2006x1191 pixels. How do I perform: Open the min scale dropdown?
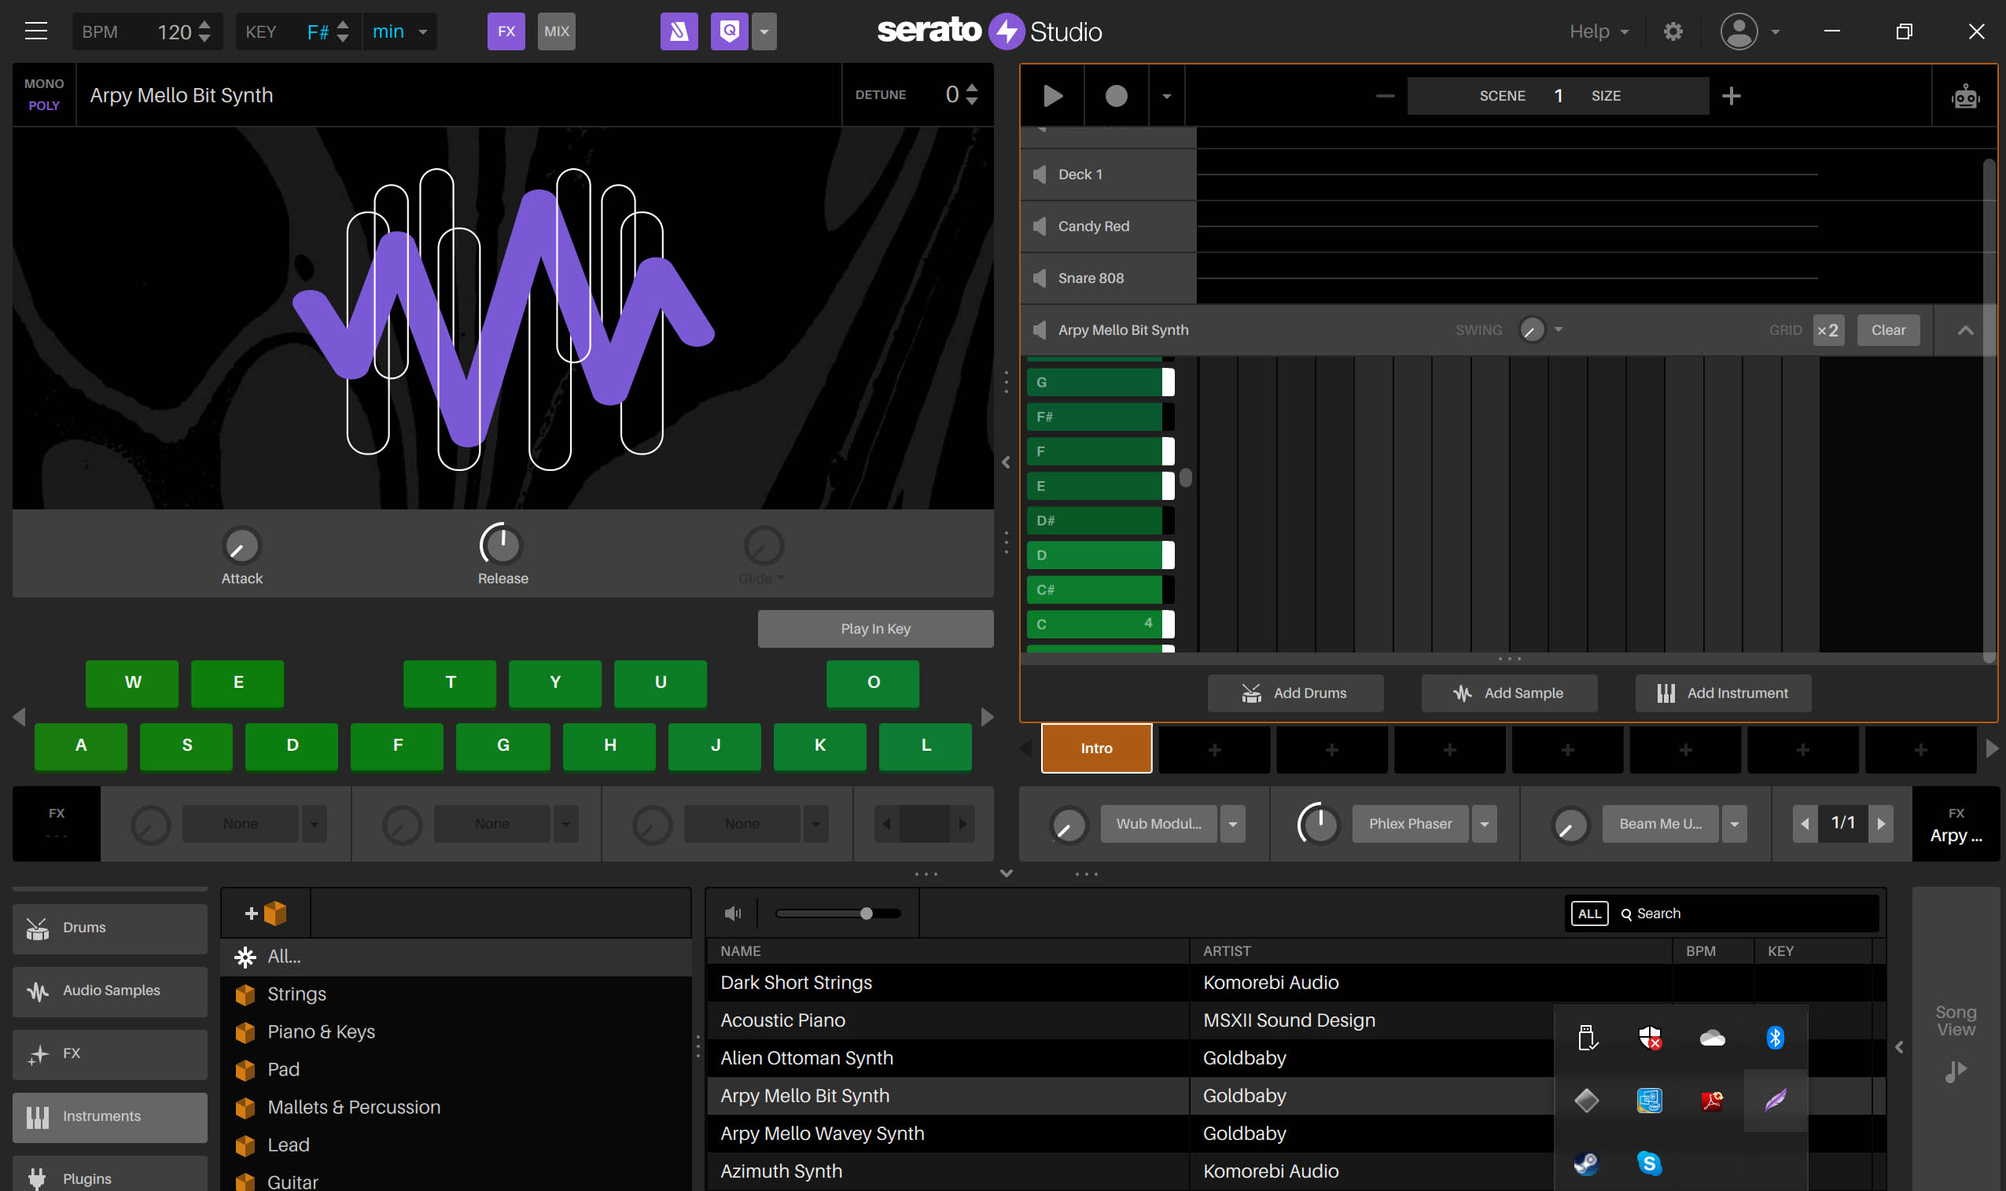(399, 31)
